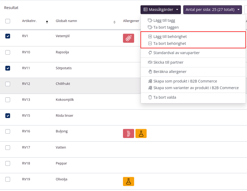
Task: Click the orange flask icon in Buljong row
Action: [x=141, y=133]
